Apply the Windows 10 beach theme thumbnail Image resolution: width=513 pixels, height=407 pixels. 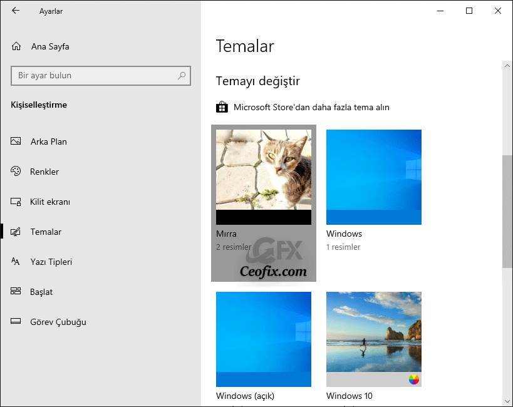[x=374, y=339]
